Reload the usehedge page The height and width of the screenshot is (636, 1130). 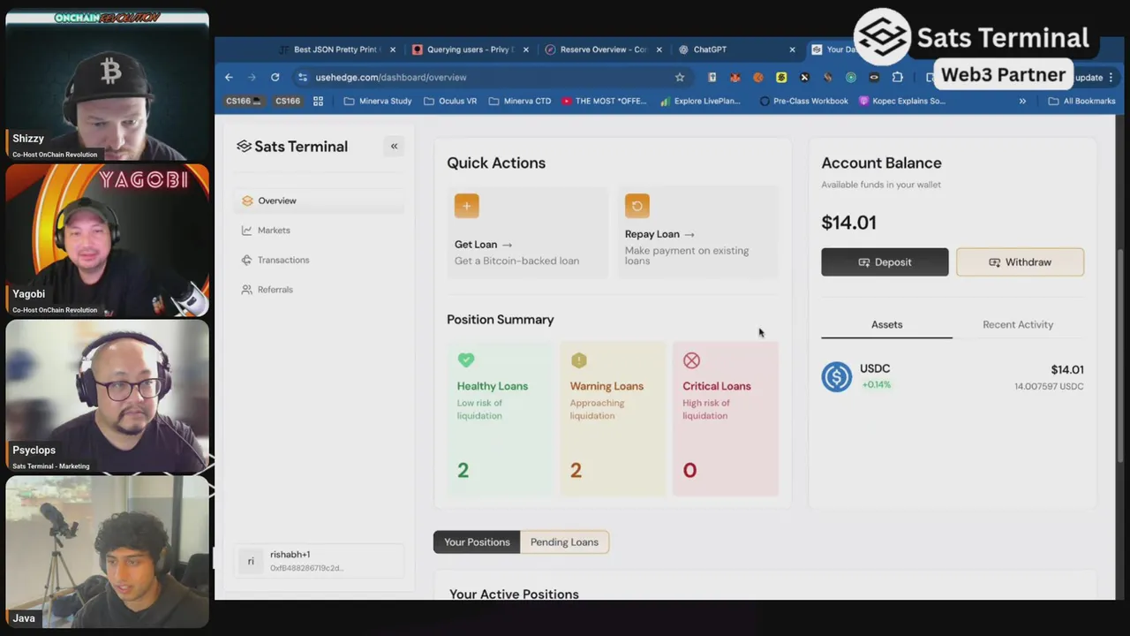[275, 77]
